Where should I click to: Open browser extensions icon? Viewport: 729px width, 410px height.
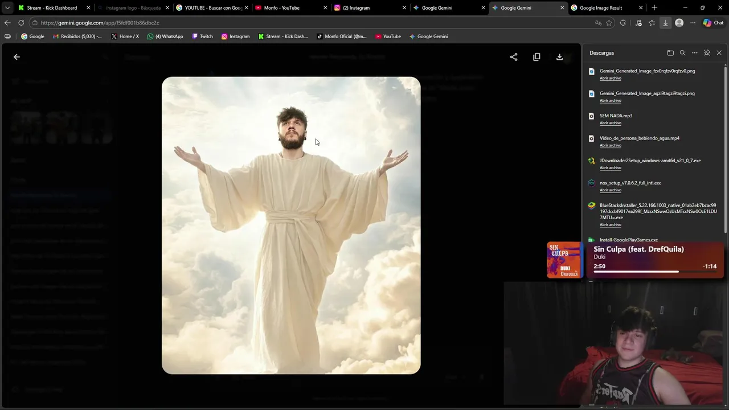point(623,23)
